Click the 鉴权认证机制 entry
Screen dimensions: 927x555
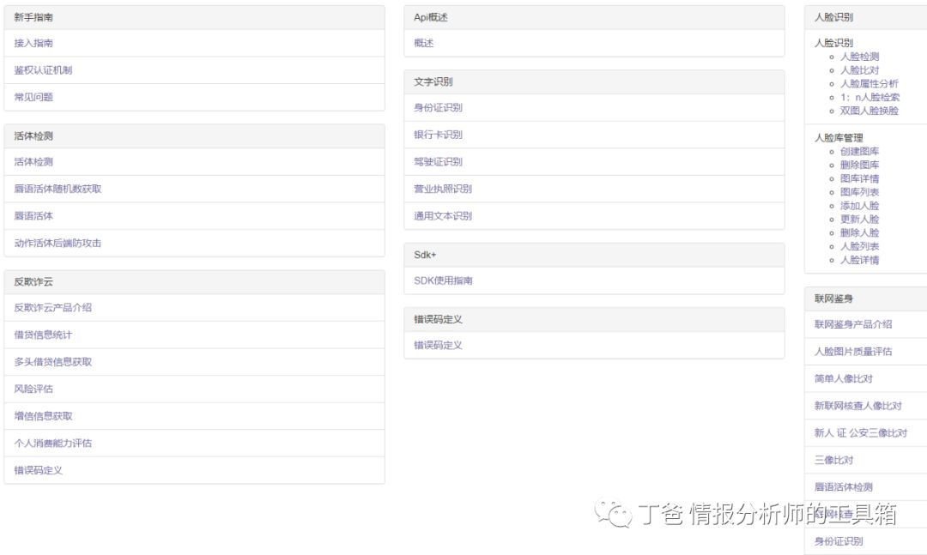(x=43, y=70)
